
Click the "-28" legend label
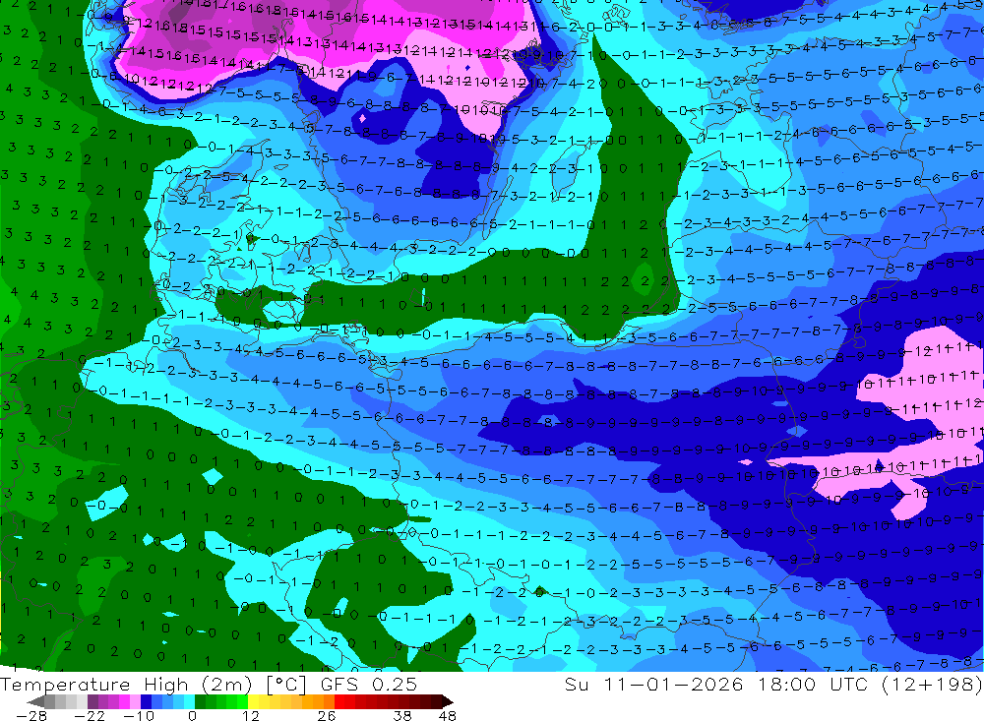point(31,715)
